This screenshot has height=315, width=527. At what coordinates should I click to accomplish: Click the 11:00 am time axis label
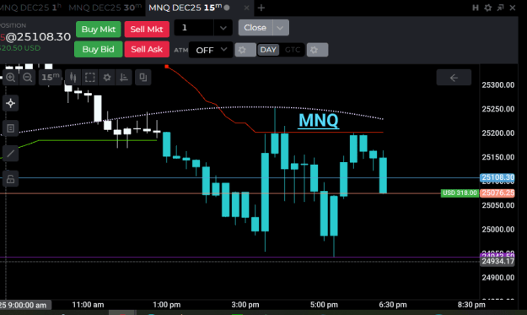pos(88,305)
